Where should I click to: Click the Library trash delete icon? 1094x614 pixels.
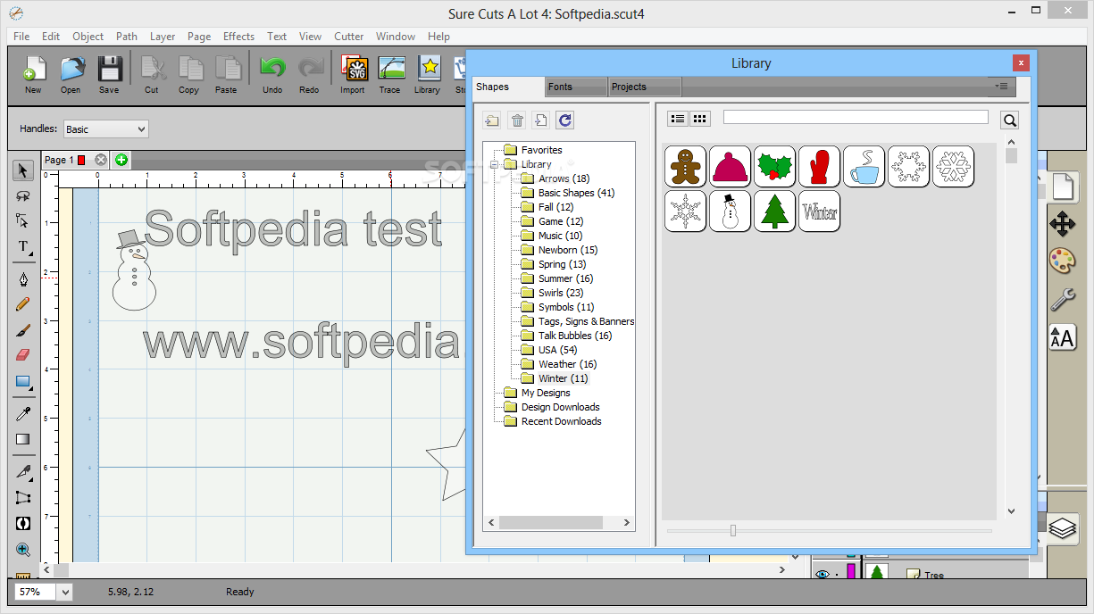pyautogui.click(x=517, y=120)
